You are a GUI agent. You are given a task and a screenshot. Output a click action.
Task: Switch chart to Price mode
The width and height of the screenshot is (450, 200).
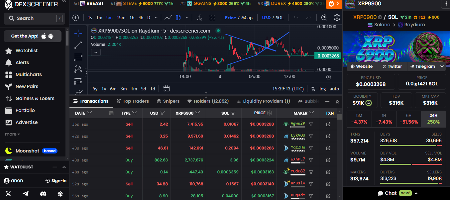point(230,18)
